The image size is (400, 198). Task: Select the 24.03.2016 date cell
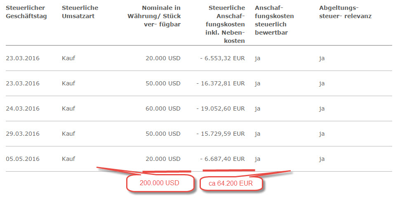tap(23, 108)
